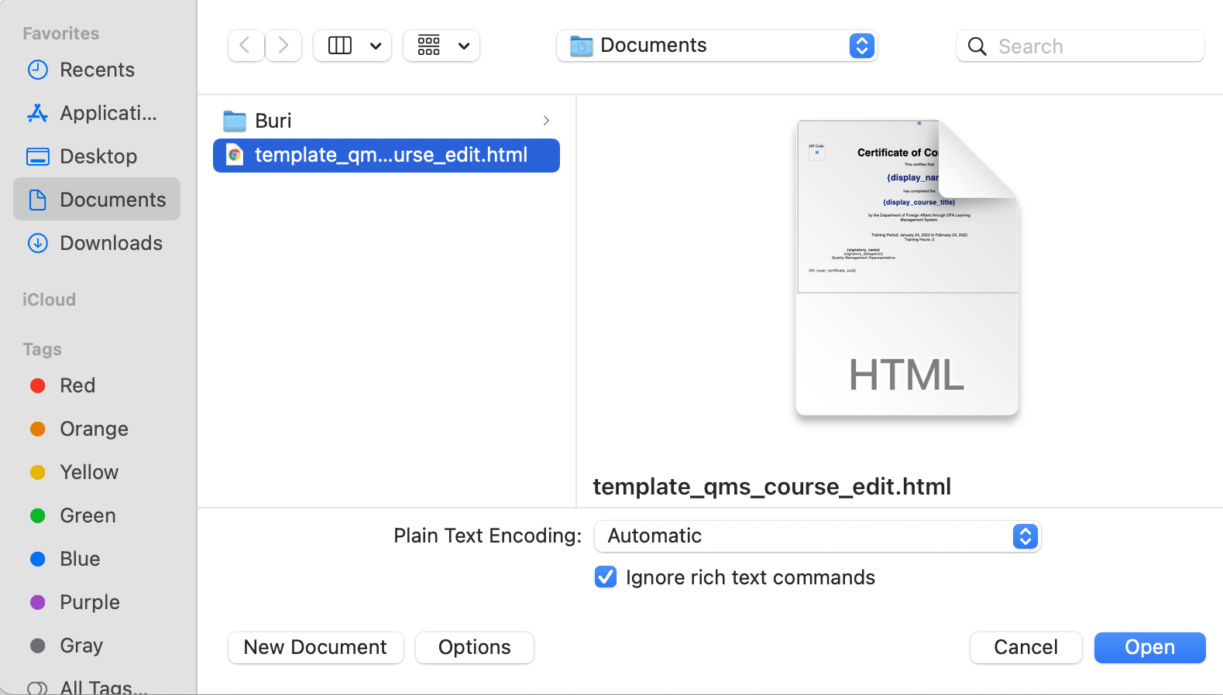Select Downloads in the sidebar

click(x=111, y=243)
